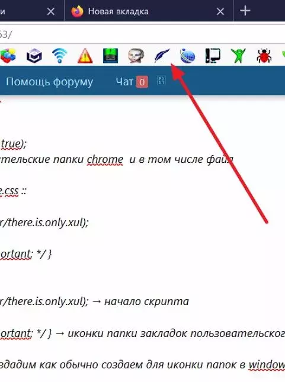Click the '.css ::' text line
This screenshot has height=382, width=285.
coord(13,191)
